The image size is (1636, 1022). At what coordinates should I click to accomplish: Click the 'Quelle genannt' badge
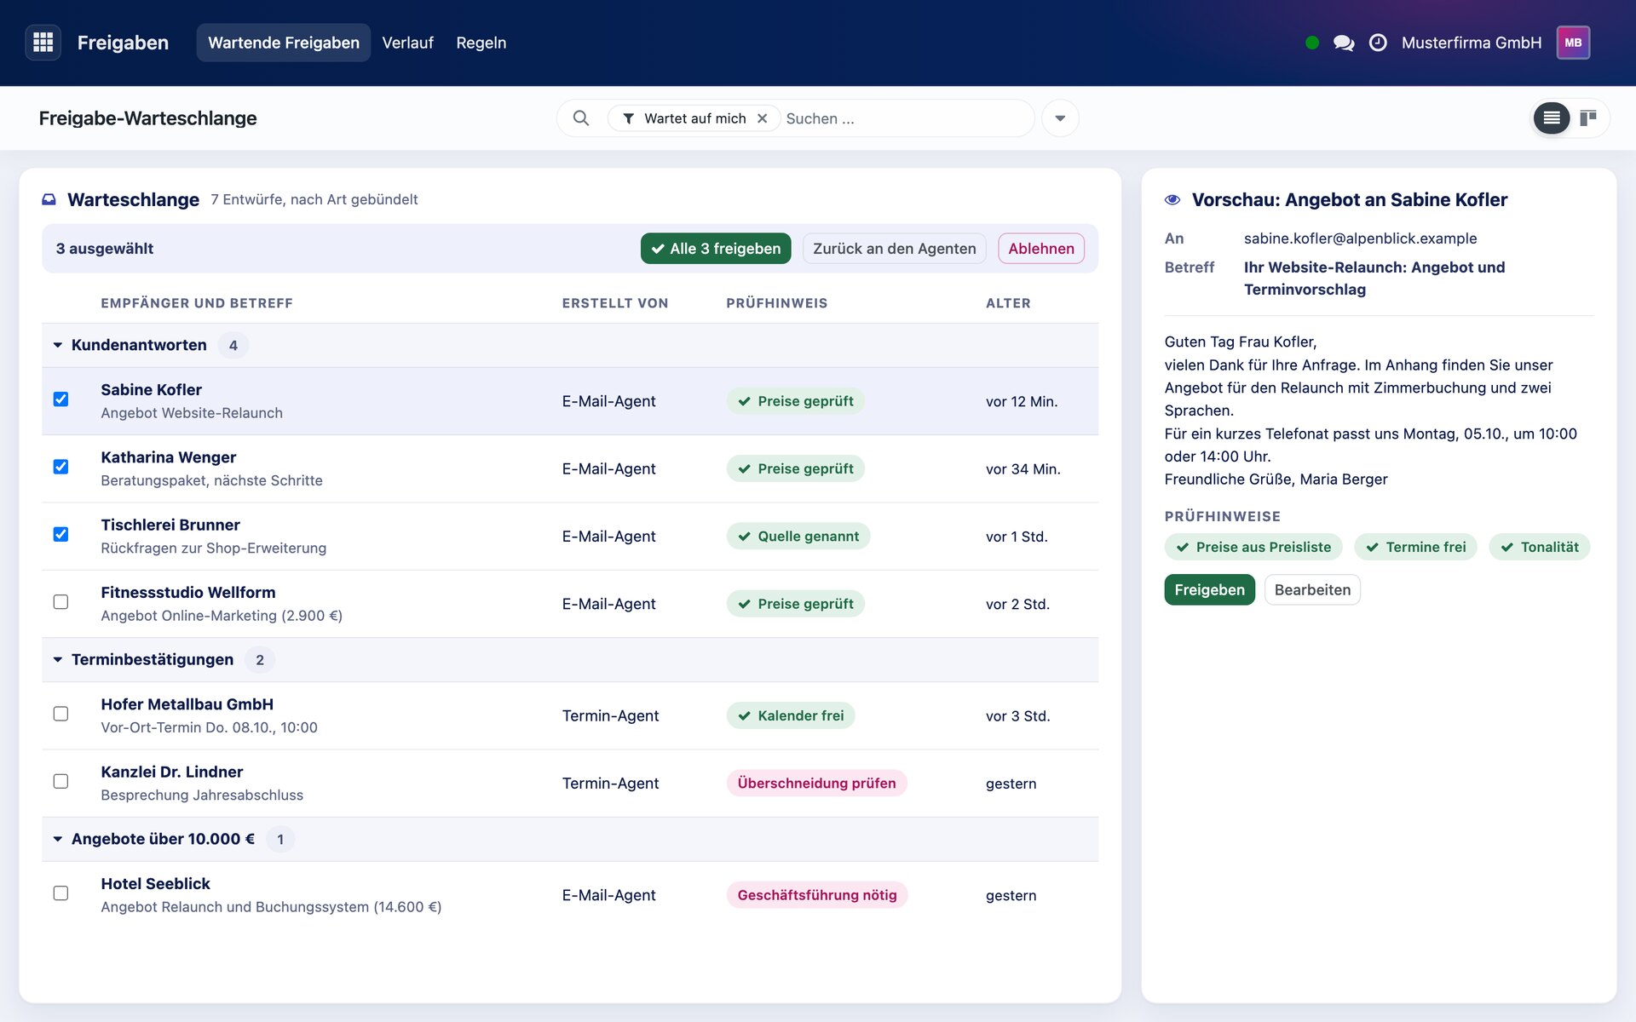click(798, 537)
